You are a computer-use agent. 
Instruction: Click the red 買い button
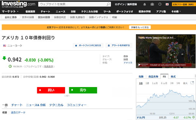coord(51,90)
